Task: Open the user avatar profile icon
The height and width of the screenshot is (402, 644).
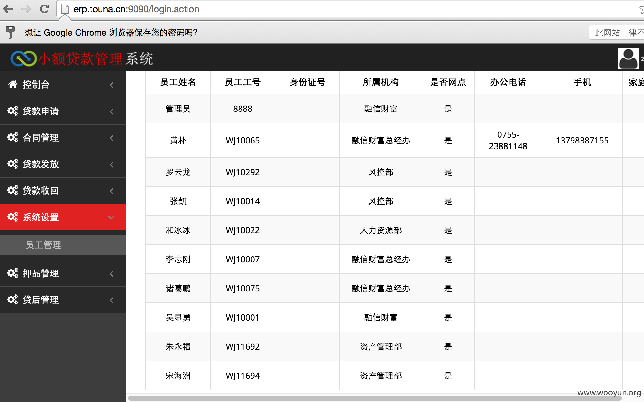Action: tap(628, 58)
